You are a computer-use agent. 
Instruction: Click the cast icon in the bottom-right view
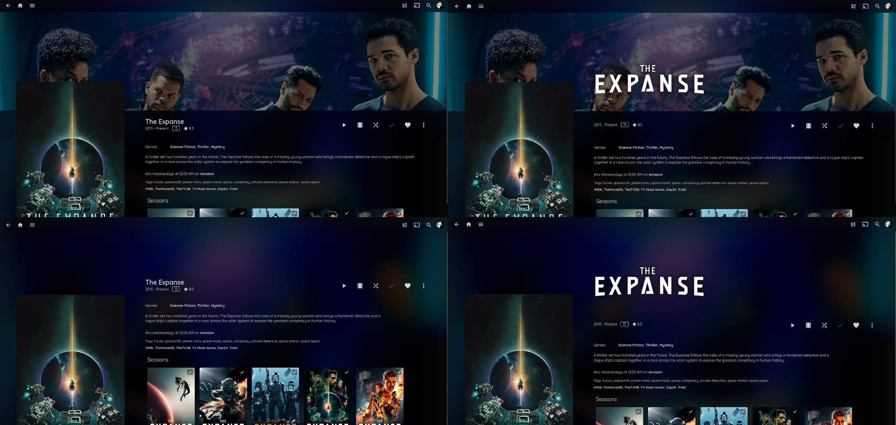(865, 224)
